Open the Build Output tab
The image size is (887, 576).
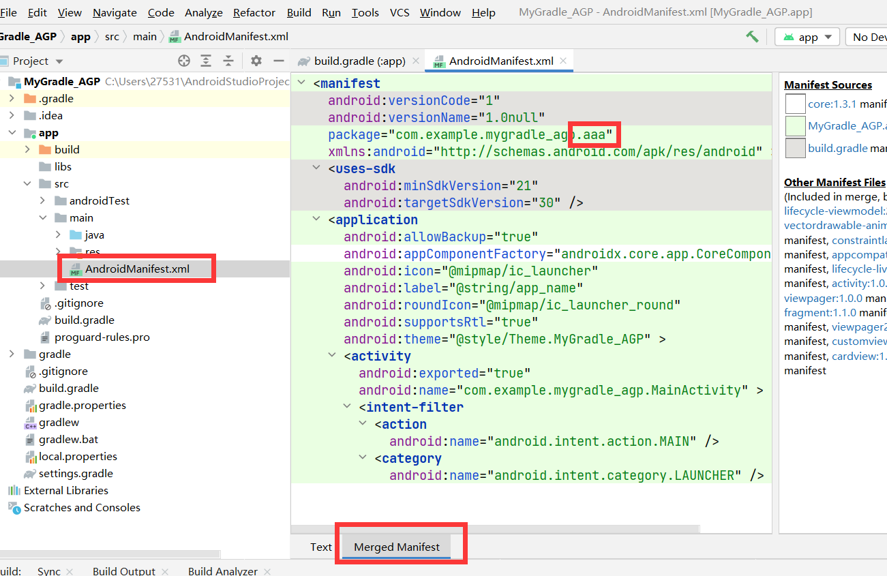click(124, 571)
